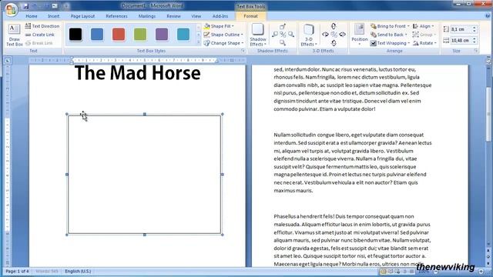Apply the teal text box style
The width and height of the screenshot is (493, 277).
tap(183, 34)
